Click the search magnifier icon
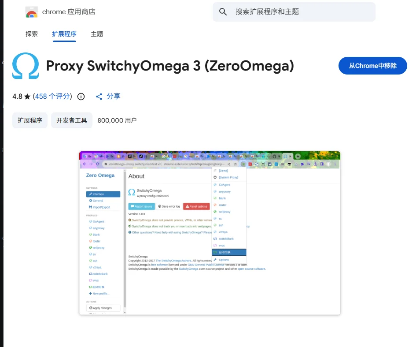Screen dimensions: 416x347 223,12
